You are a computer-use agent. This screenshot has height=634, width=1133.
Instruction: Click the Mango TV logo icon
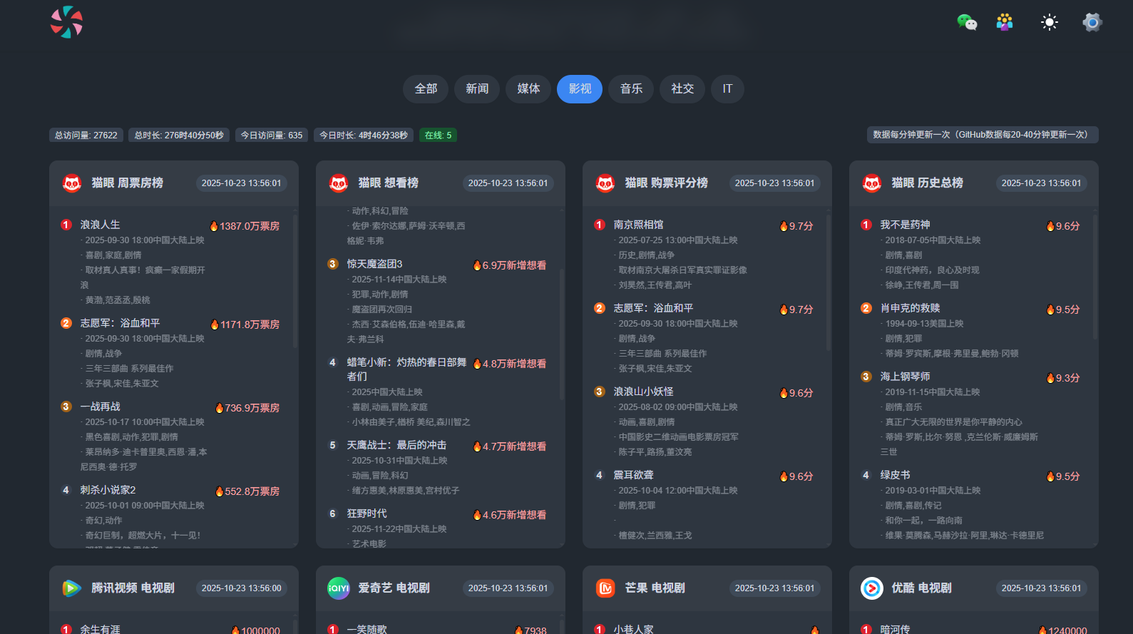coord(605,588)
